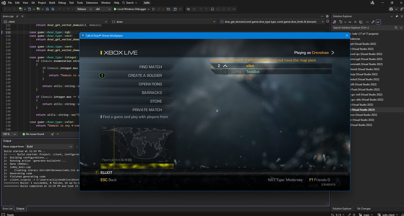Click the Find in Files toolbar icon
Screen dimensions: 404x216
[x=168, y=9]
